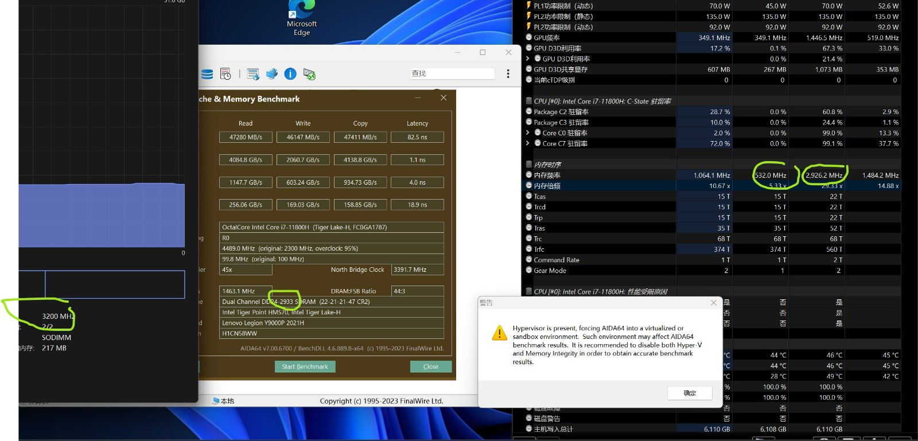This screenshot has width=918, height=441.
Task: Click the 158.85 GB/s copy value
Action: (x=360, y=205)
